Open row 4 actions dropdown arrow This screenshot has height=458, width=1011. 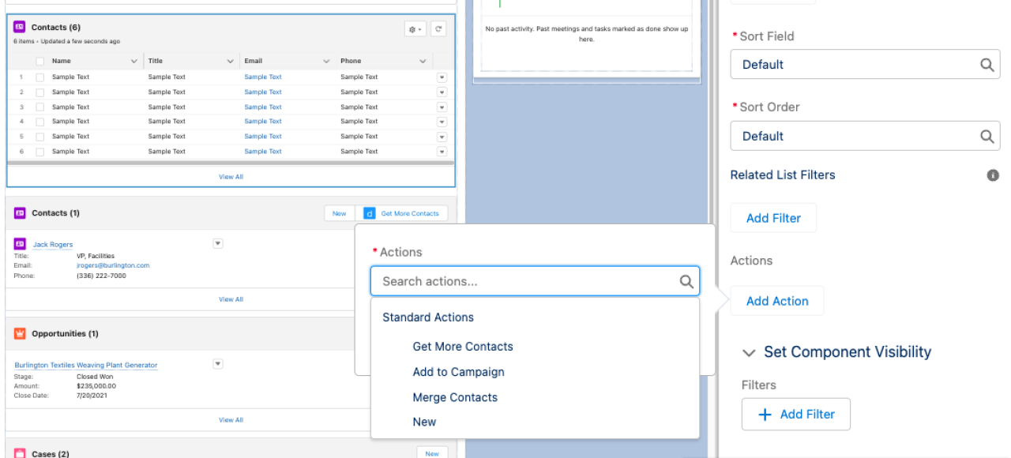pyautogui.click(x=442, y=122)
